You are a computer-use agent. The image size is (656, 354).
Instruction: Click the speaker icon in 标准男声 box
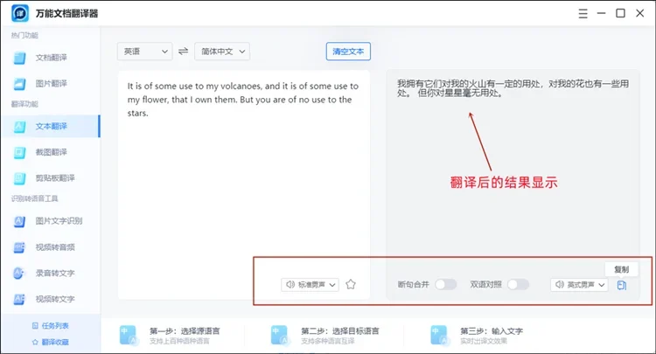pos(290,285)
